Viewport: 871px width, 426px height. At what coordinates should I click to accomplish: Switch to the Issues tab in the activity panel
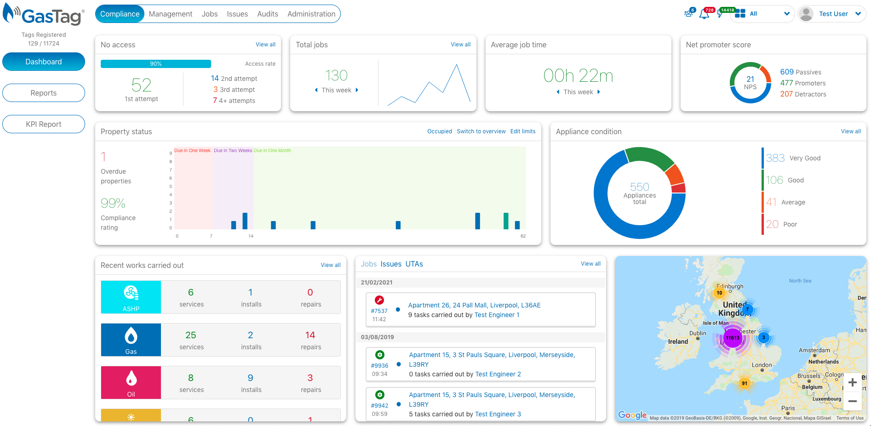[x=391, y=264]
